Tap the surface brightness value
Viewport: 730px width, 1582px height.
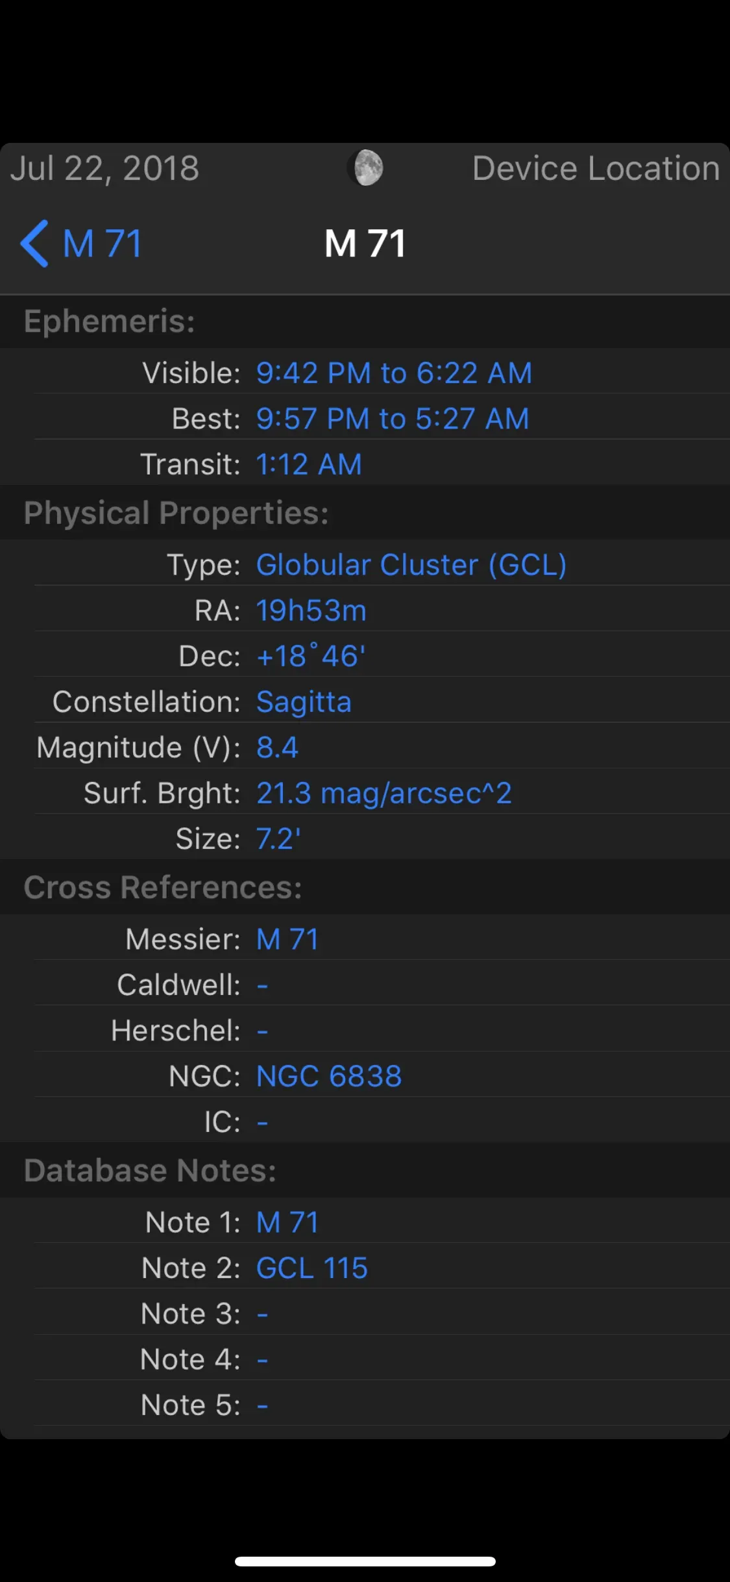coord(384,793)
